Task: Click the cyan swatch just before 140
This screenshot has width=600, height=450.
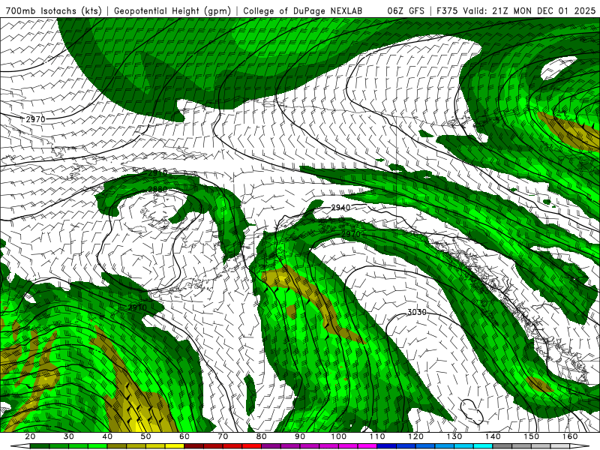Action: (x=483, y=446)
